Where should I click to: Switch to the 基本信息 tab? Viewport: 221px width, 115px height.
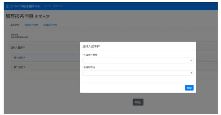(x=15, y=25)
